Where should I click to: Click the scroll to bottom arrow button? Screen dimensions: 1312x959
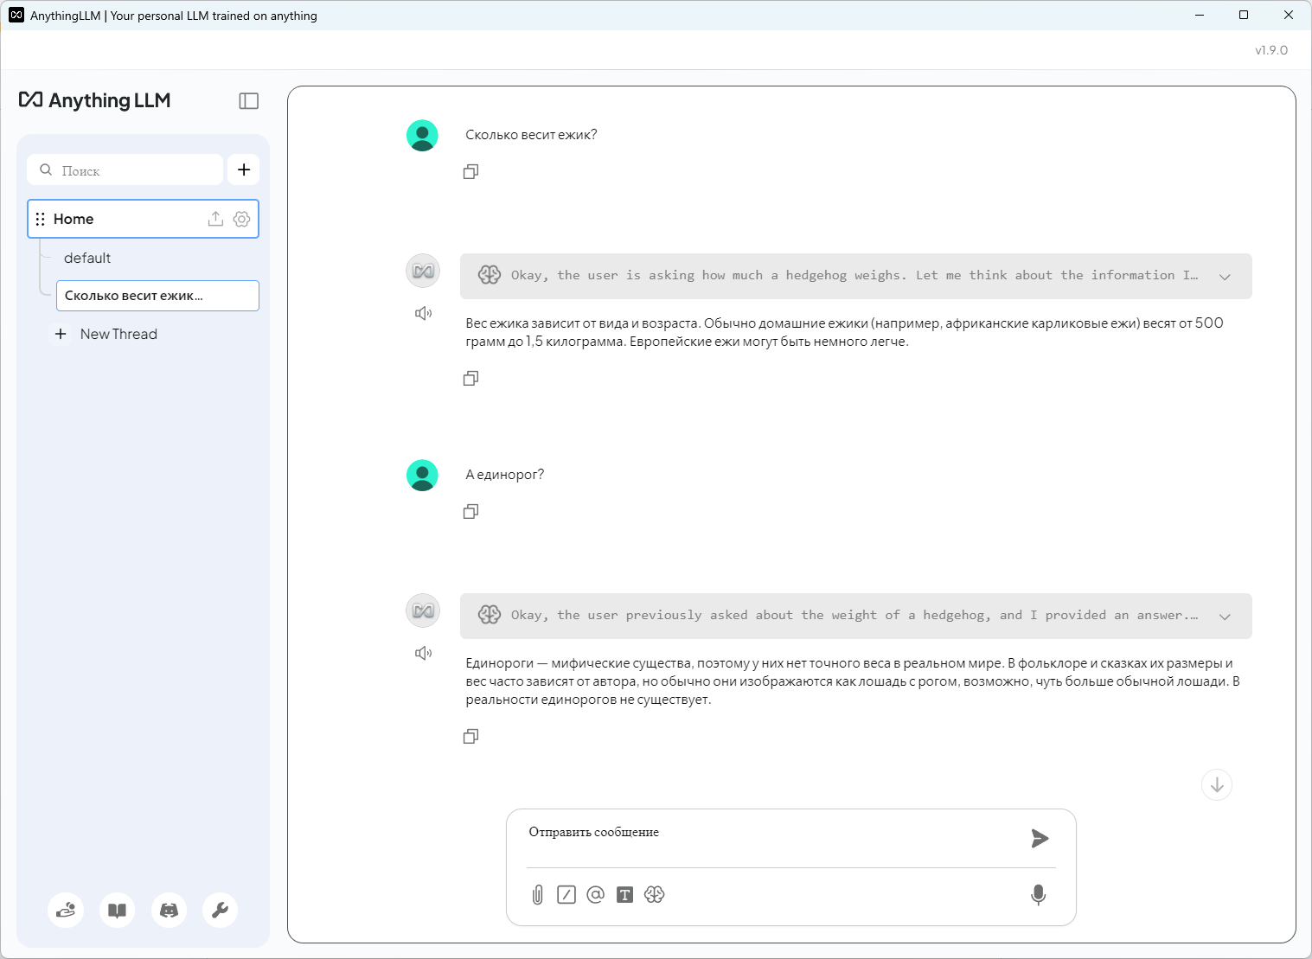[1217, 785]
